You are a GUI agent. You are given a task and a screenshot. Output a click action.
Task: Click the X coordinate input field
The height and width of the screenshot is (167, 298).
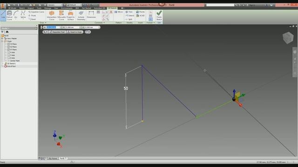click(x=54, y=27)
